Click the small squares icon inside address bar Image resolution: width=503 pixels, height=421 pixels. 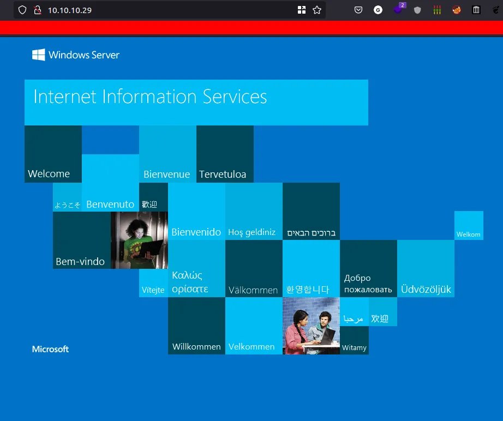coord(302,10)
